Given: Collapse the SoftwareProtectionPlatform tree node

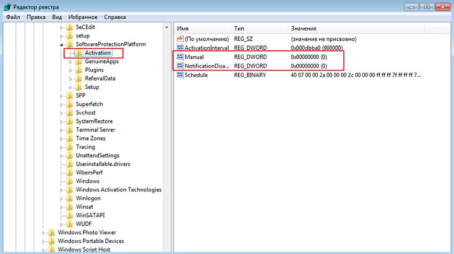Looking at the screenshot, I should point(61,44).
